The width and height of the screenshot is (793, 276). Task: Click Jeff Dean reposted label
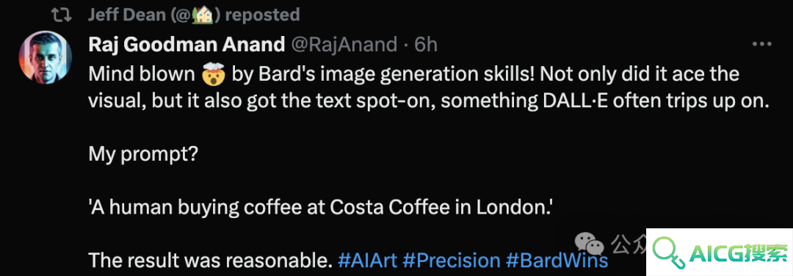[194, 15]
